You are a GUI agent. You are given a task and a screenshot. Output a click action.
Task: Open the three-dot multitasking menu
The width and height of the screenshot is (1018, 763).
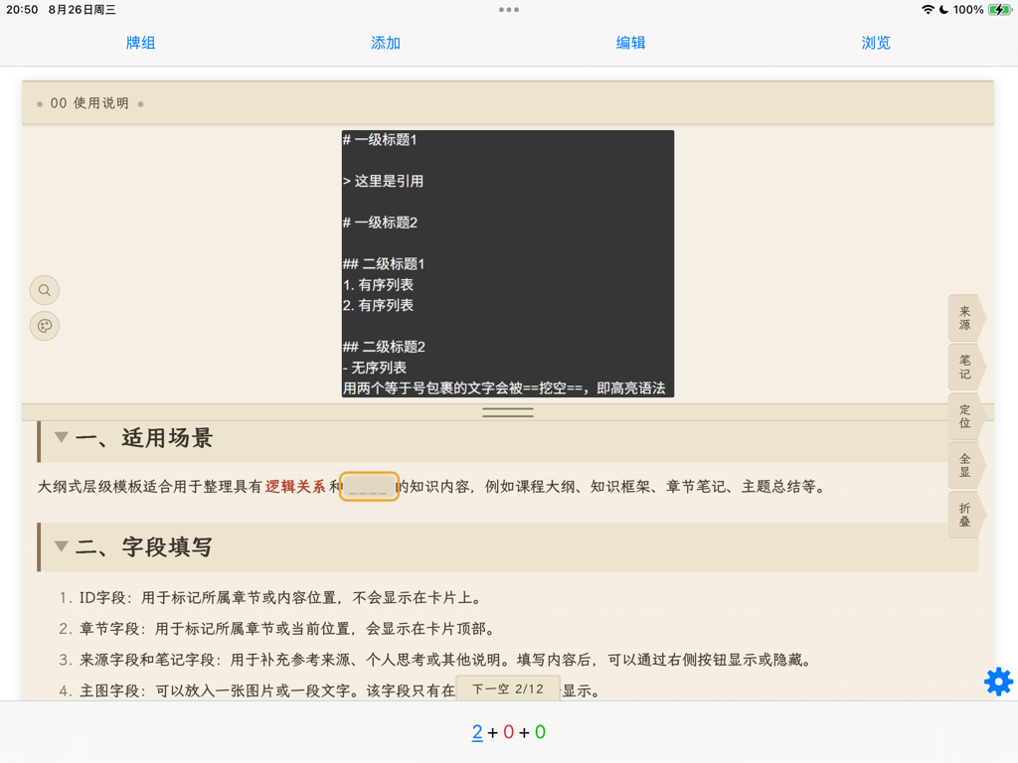[508, 10]
